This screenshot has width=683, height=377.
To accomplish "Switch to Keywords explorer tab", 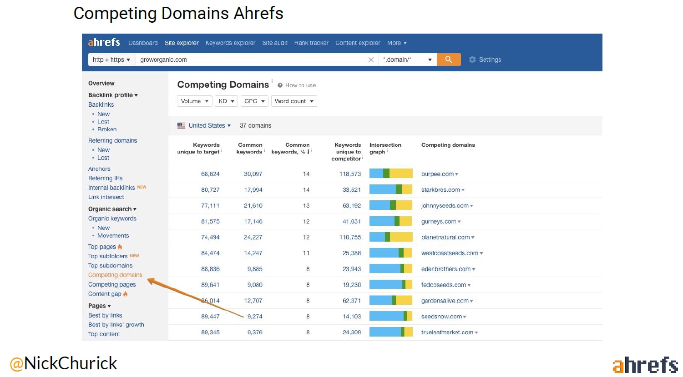I will [230, 43].
